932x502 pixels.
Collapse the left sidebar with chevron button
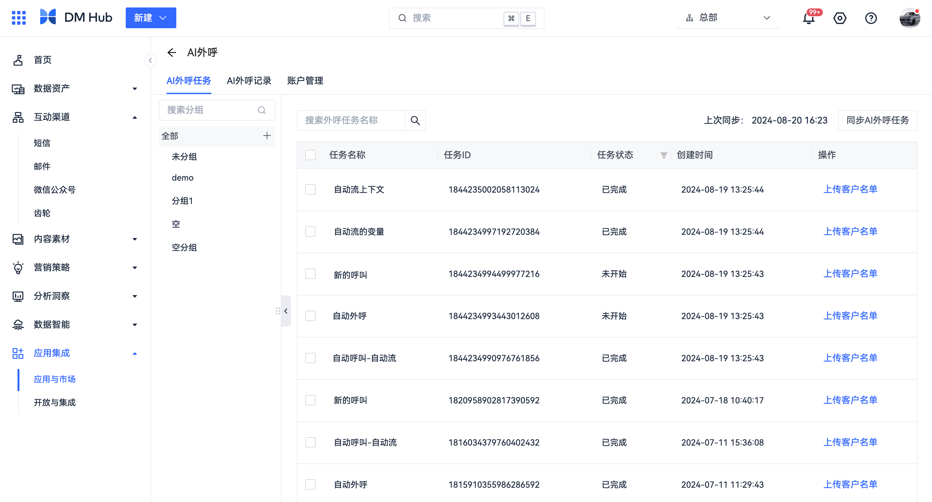click(x=150, y=60)
